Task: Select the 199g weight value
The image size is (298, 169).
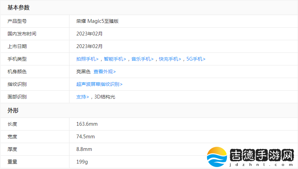Action: coord(82,162)
